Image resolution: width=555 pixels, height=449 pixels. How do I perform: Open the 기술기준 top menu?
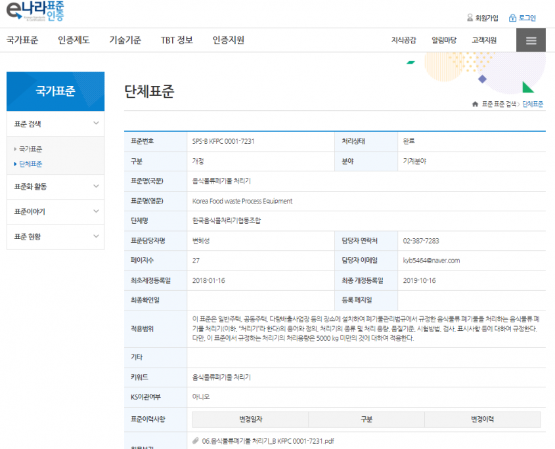coord(125,40)
